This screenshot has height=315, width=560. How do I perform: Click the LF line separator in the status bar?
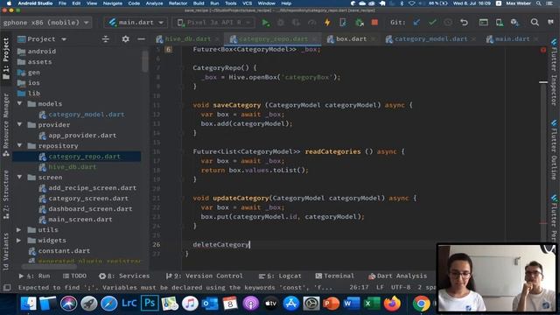pyautogui.click(x=380, y=287)
